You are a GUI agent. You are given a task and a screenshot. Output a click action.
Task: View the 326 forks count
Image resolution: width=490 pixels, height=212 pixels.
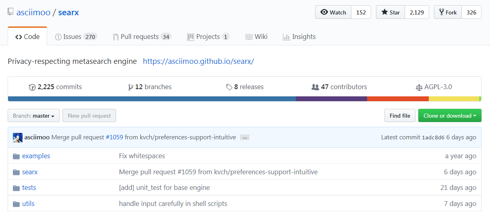[x=471, y=12]
